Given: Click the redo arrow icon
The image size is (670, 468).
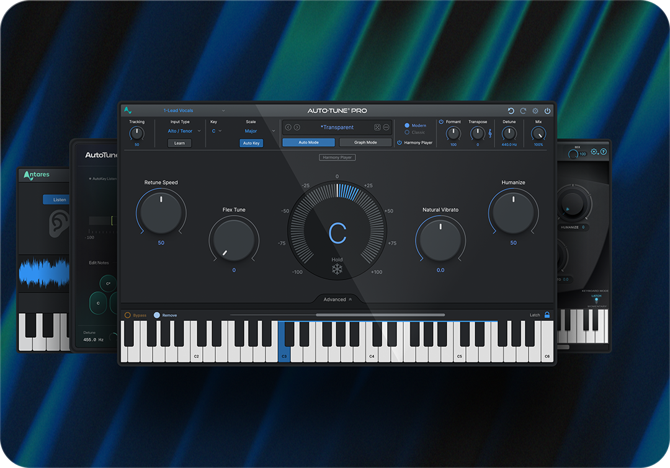Looking at the screenshot, I should (523, 111).
